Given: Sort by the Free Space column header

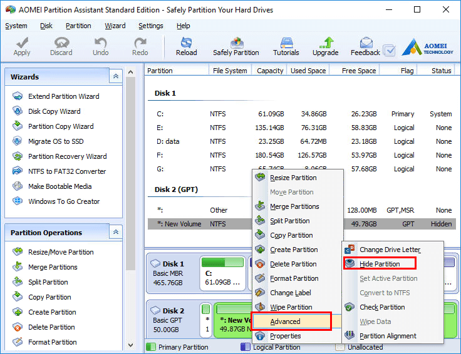Looking at the screenshot, I should coord(355,71).
